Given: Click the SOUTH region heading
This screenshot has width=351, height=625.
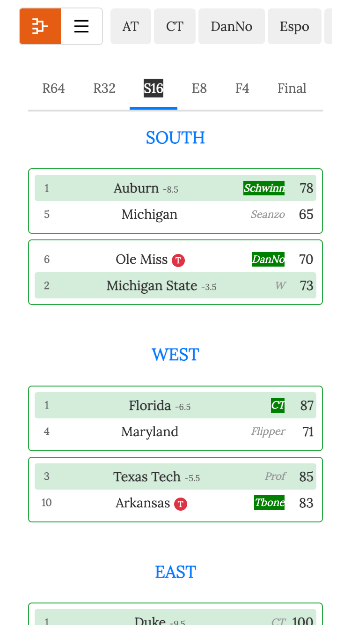Looking at the screenshot, I should point(175,137).
